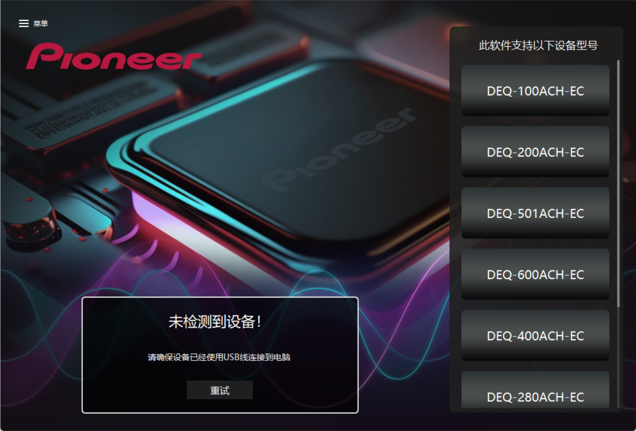
Task: Click the supported device models header
Action: pos(538,45)
